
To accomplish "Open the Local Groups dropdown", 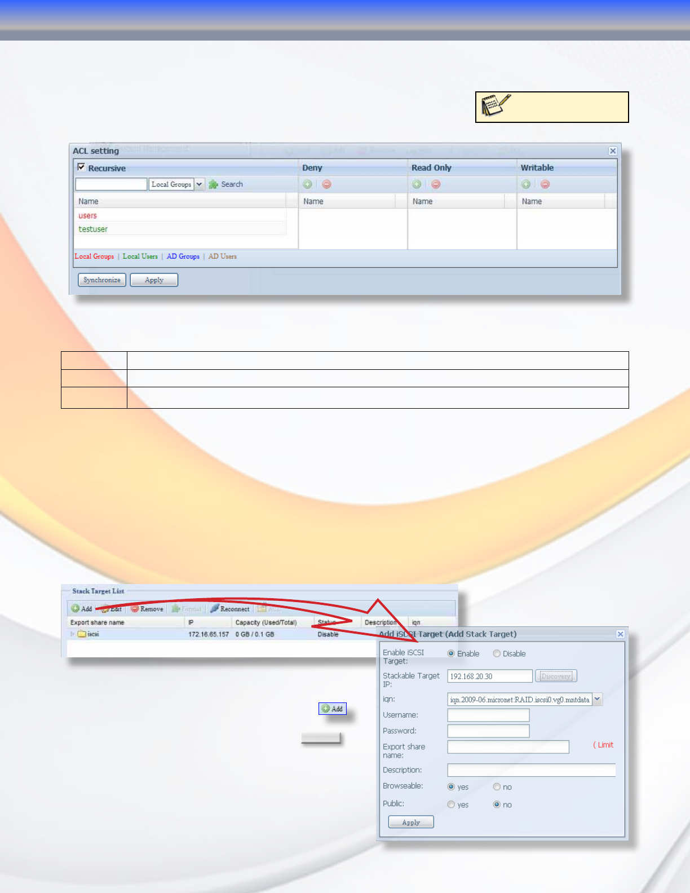I will click(x=199, y=184).
